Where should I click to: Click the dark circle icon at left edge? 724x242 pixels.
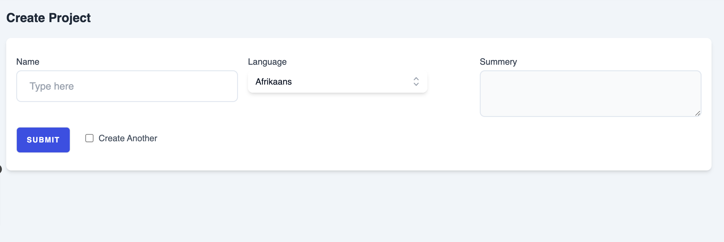pos(1,169)
